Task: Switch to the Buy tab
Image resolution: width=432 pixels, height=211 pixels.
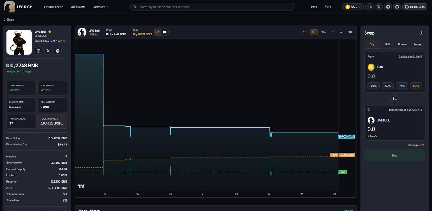Action: coord(372,44)
